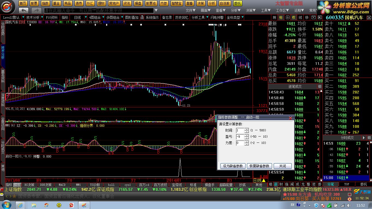The width and height of the screenshot is (372, 209).
Task: Expand the 技术分析 dropdown arrow
Action: (42, 17)
